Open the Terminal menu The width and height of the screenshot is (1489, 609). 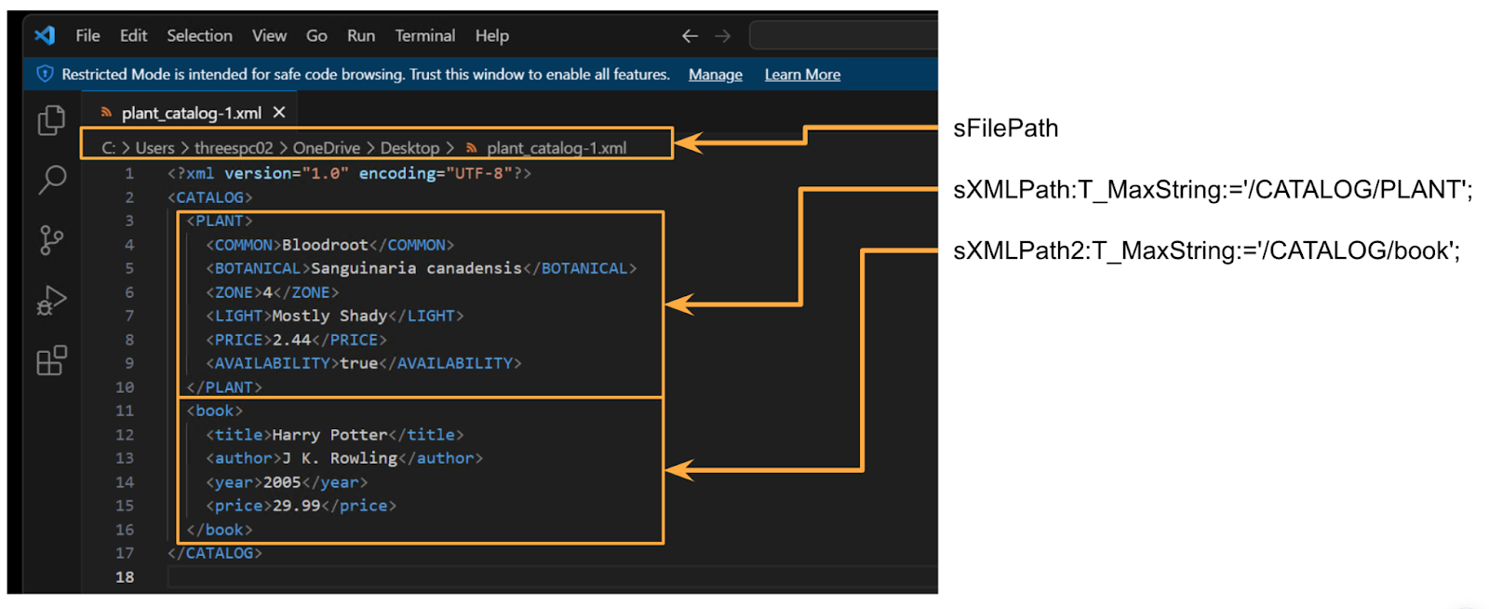(424, 35)
